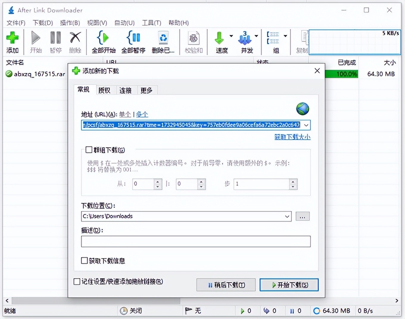
Task: Click the blue circle total size status icon
Action: click(x=317, y=311)
